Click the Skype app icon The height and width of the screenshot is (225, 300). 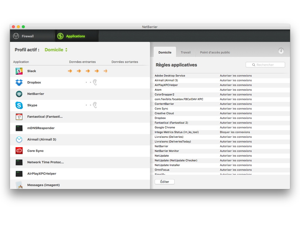pos(19,105)
